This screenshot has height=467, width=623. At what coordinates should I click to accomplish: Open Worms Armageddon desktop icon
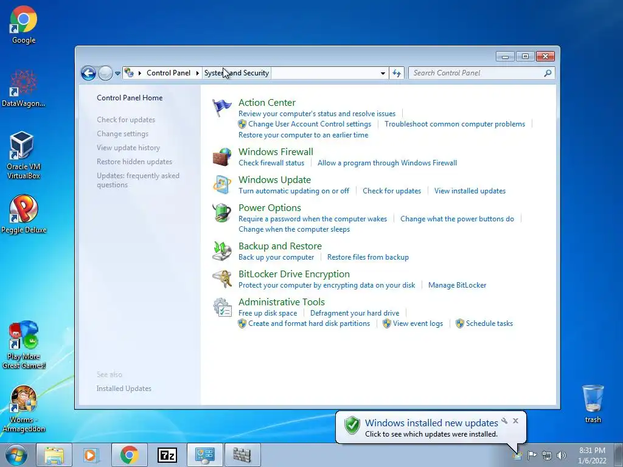[24, 409]
